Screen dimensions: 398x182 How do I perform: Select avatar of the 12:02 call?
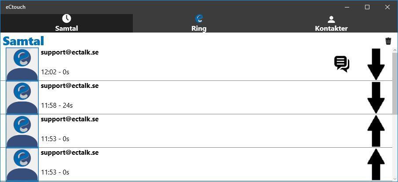tap(22, 64)
